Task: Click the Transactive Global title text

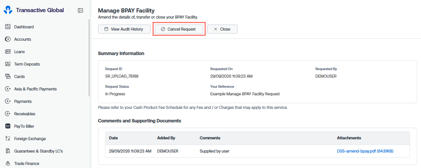Action: pyautogui.click(x=40, y=11)
